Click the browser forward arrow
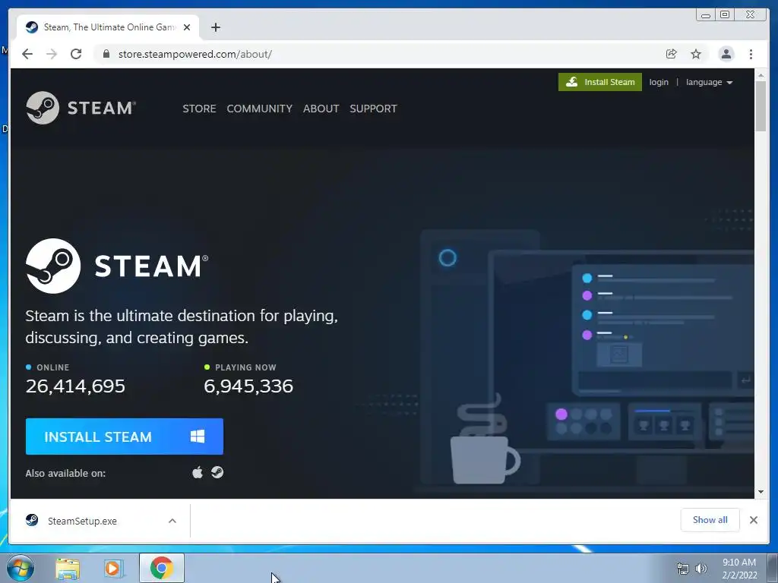 (x=52, y=54)
